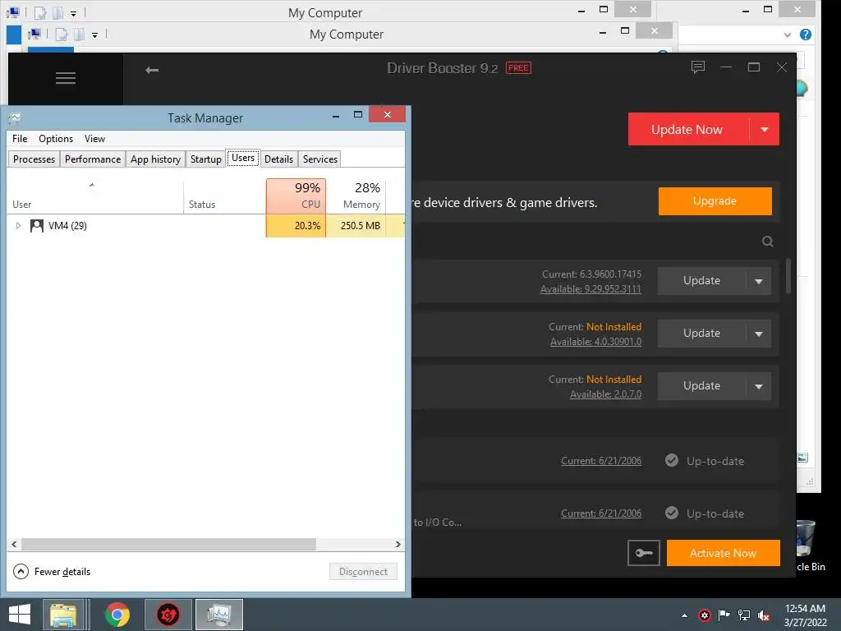Image resolution: width=841 pixels, height=631 pixels.
Task: Switch to Performance tab
Action: (93, 159)
